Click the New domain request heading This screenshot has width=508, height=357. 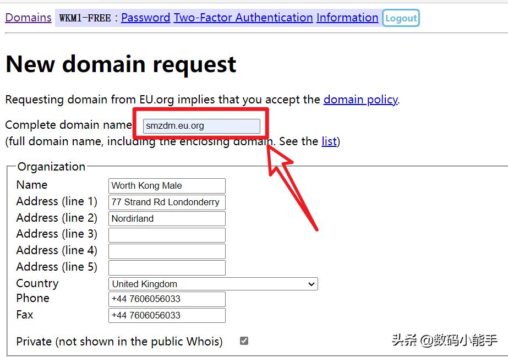tap(121, 64)
